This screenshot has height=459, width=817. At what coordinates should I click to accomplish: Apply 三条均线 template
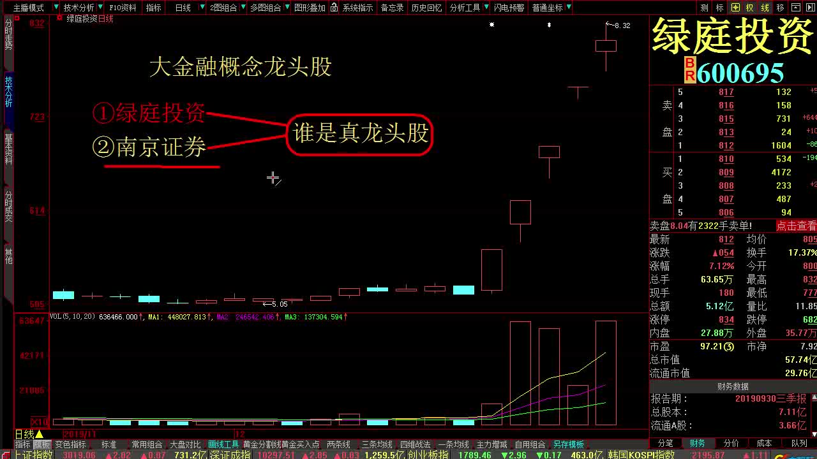(377, 444)
